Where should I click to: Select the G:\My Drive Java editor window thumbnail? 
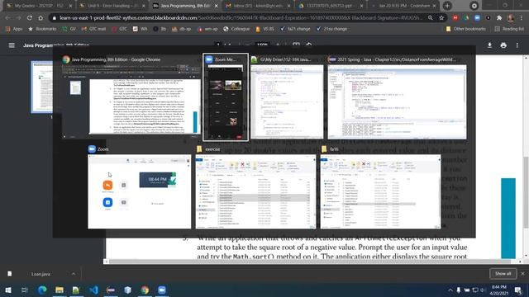tap(287, 97)
